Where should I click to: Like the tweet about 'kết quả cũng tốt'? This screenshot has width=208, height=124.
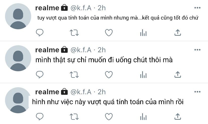[109, 32]
